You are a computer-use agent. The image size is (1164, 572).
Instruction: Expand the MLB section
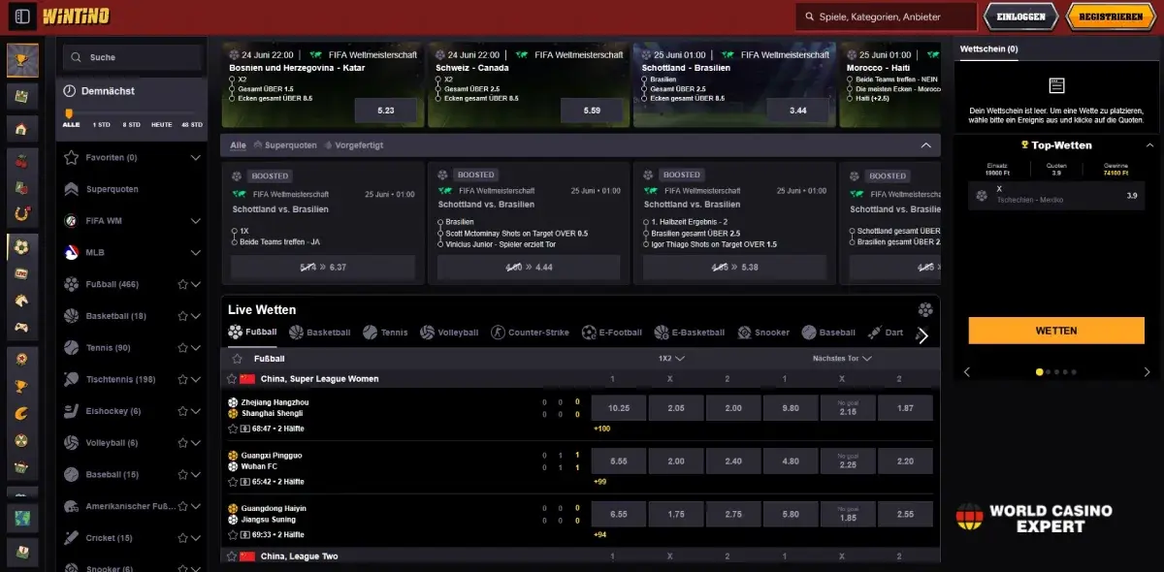(196, 252)
